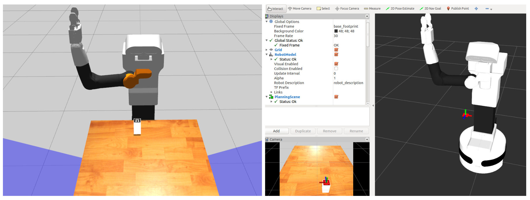
Task: Expand the Grid display tree item
Action: [x=266, y=50]
